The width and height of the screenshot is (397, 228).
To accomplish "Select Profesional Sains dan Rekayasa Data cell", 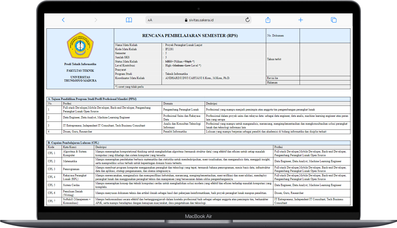I will coord(183,118).
